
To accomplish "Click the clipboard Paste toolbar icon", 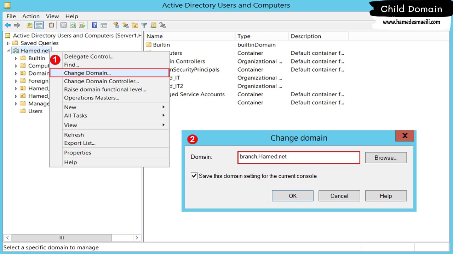I will 51,25.
